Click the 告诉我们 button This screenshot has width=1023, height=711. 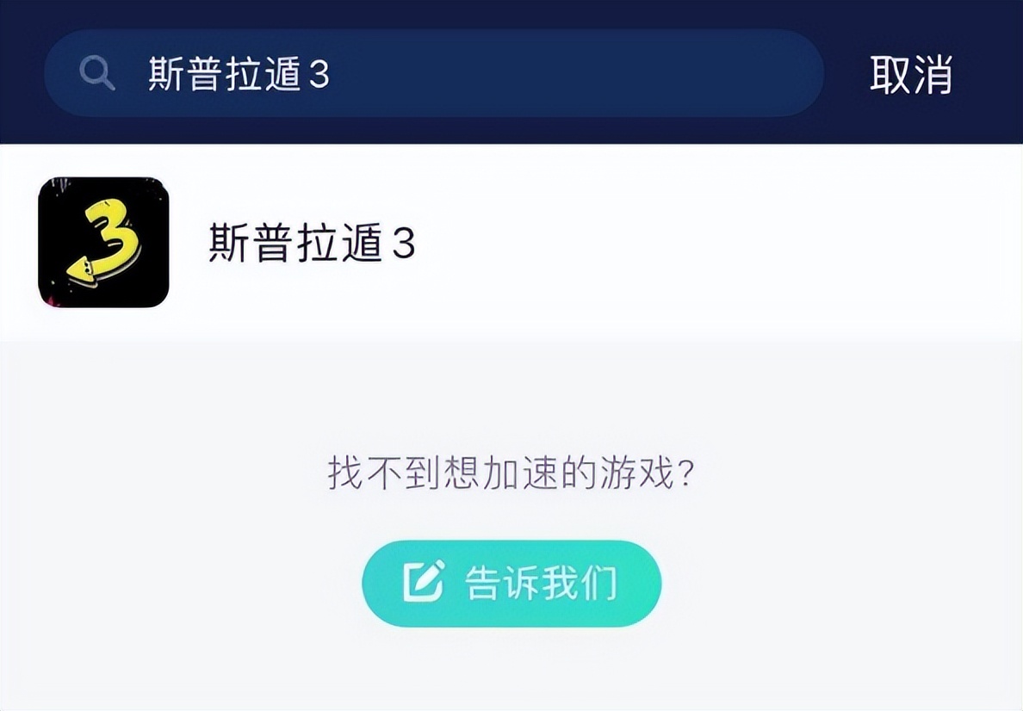point(512,583)
